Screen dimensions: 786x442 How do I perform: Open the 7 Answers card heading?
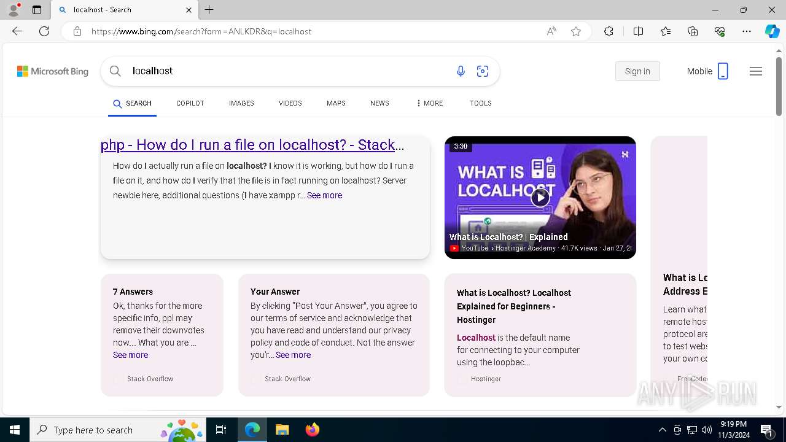133,292
